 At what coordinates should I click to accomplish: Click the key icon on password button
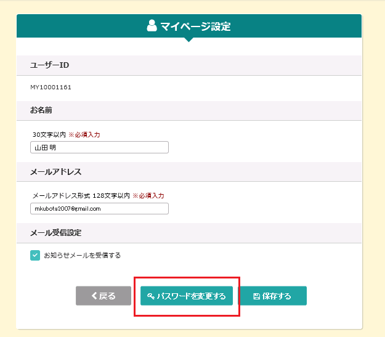[x=150, y=296]
